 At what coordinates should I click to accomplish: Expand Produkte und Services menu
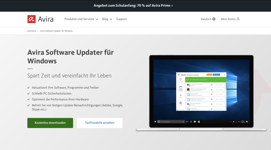click(81, 19)
